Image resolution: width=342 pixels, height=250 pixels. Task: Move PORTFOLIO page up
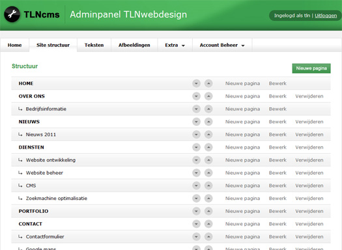pyautogui.click(x=208, y=211)
